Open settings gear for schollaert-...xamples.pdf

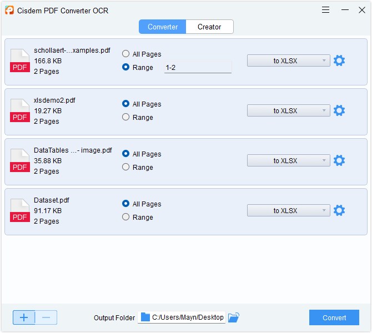point(339,60)
